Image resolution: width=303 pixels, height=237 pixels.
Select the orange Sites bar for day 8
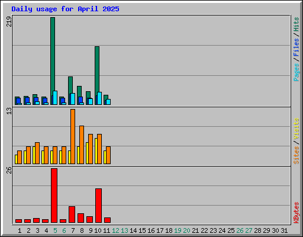[x=82, y=145]
